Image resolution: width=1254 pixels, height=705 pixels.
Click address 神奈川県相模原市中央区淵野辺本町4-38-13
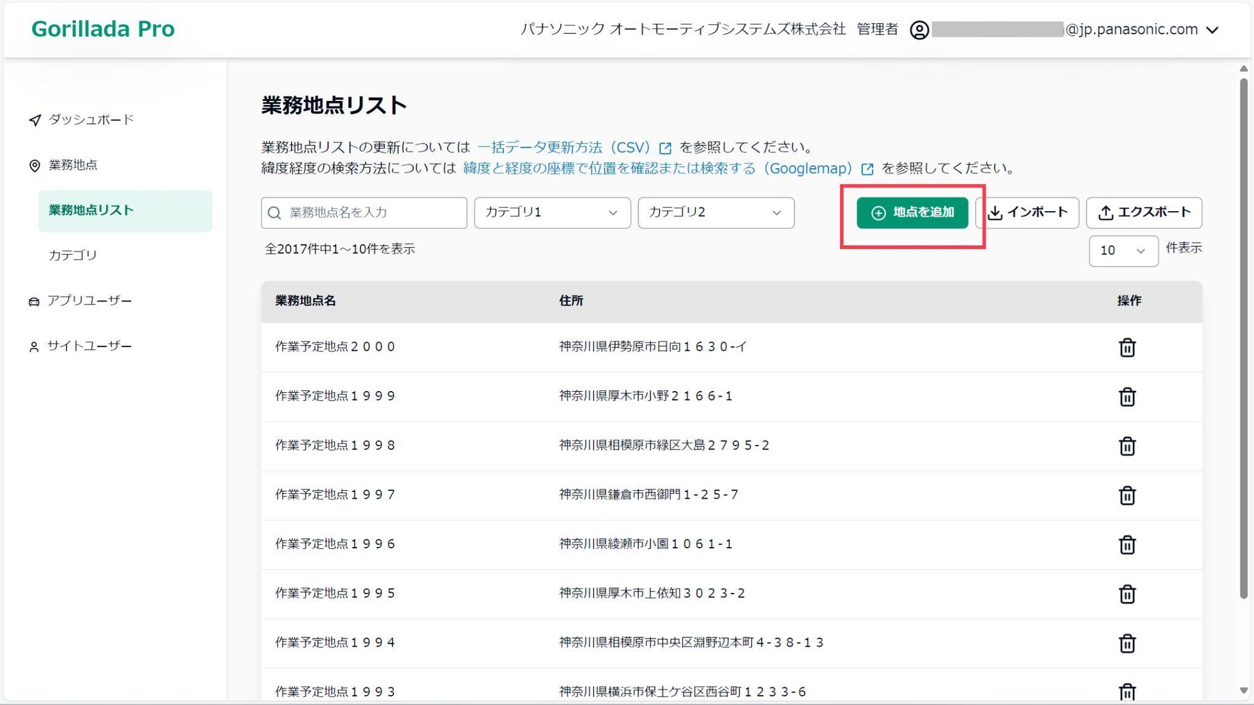[691, 642]
